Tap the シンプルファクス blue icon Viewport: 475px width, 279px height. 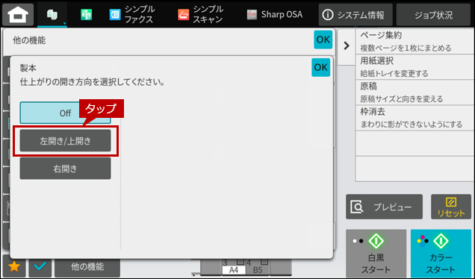click(x=115, y=14)
